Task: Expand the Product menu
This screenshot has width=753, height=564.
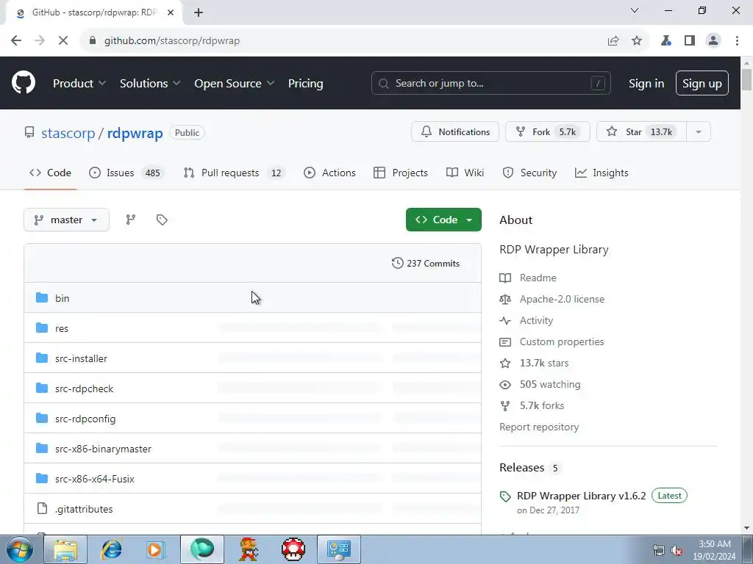Action: (79, 84)
